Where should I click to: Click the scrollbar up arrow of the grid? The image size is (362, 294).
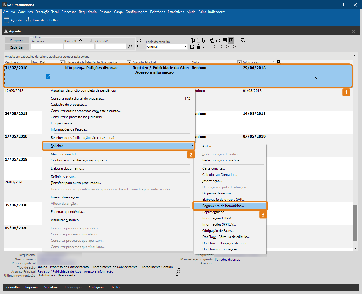355,55
